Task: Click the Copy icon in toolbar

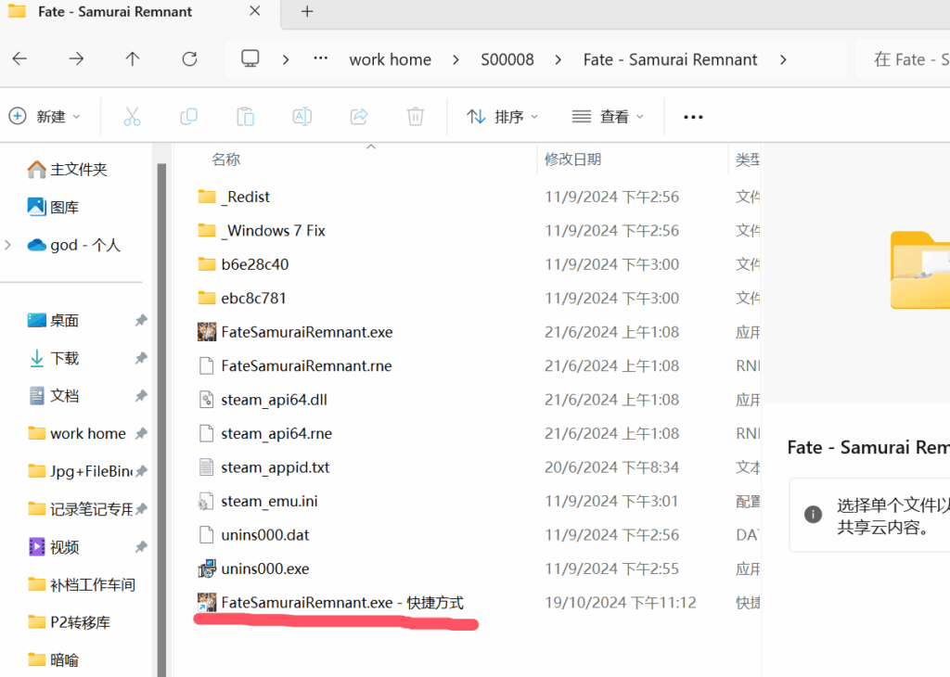Action: click(188, 117)
